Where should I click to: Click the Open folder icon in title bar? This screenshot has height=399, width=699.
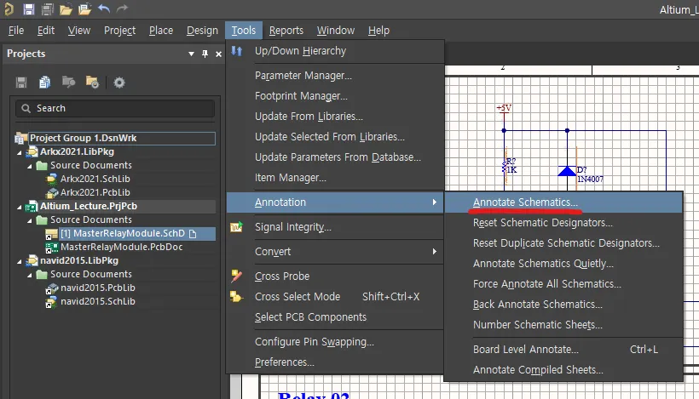66,9
